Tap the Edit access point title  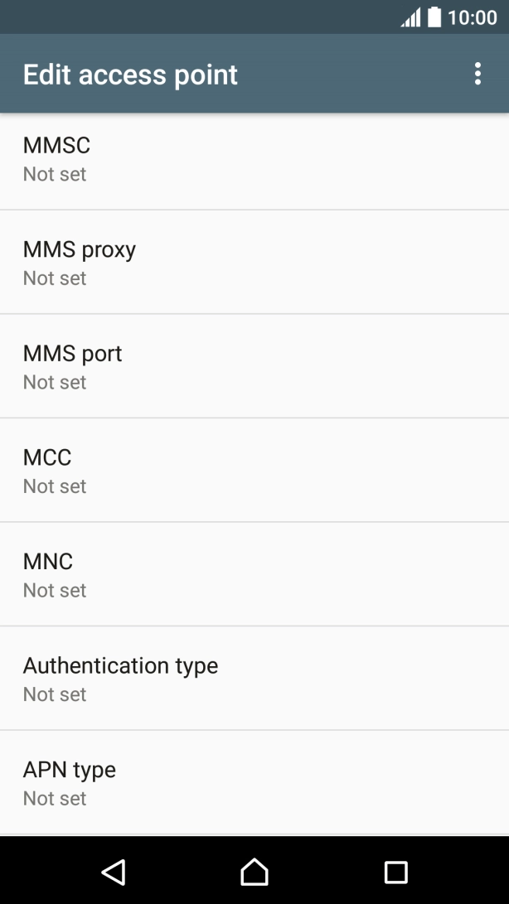coord(130,75)
